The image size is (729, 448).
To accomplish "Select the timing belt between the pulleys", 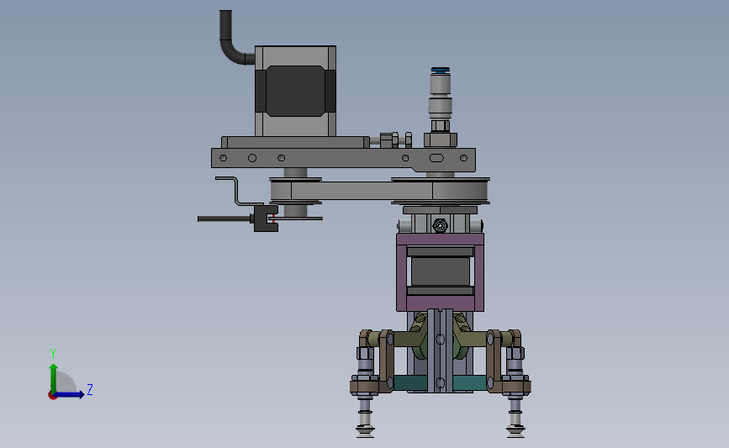I will [362, 191].
